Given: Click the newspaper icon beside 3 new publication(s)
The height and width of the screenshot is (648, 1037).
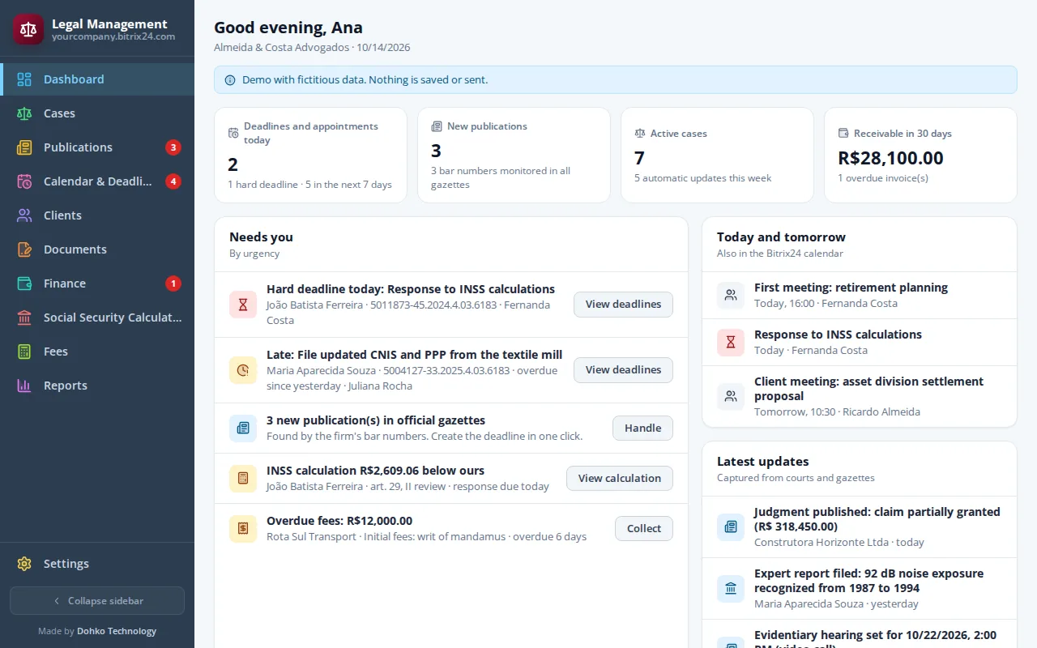Looking at the screenshot, I should click(x=243, y=428).
